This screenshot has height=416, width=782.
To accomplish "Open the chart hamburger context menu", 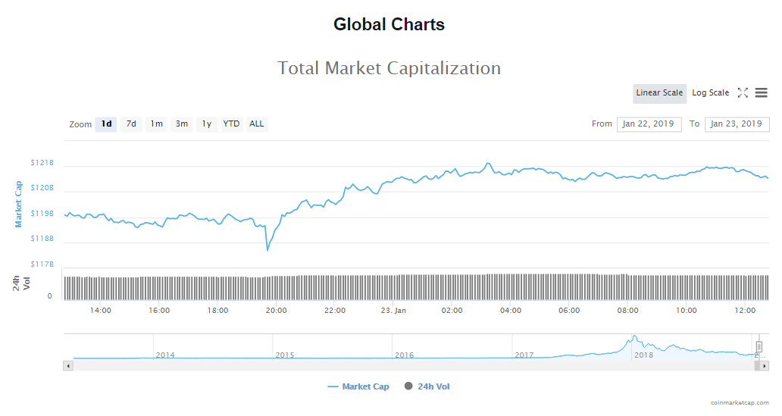I will (x=761, y=92).
